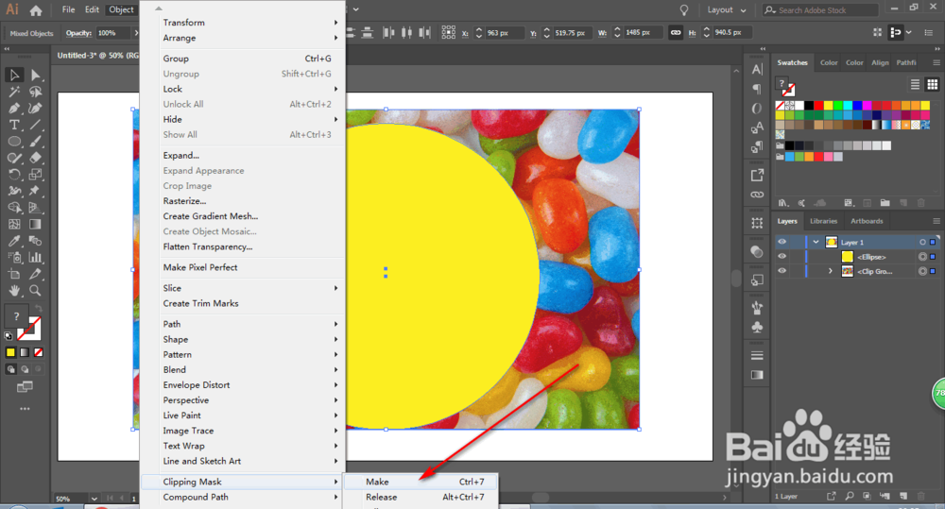Screen dimensions: 945x509
Task: Click target circle for Ellipse layer
Action: coord(922,257)
